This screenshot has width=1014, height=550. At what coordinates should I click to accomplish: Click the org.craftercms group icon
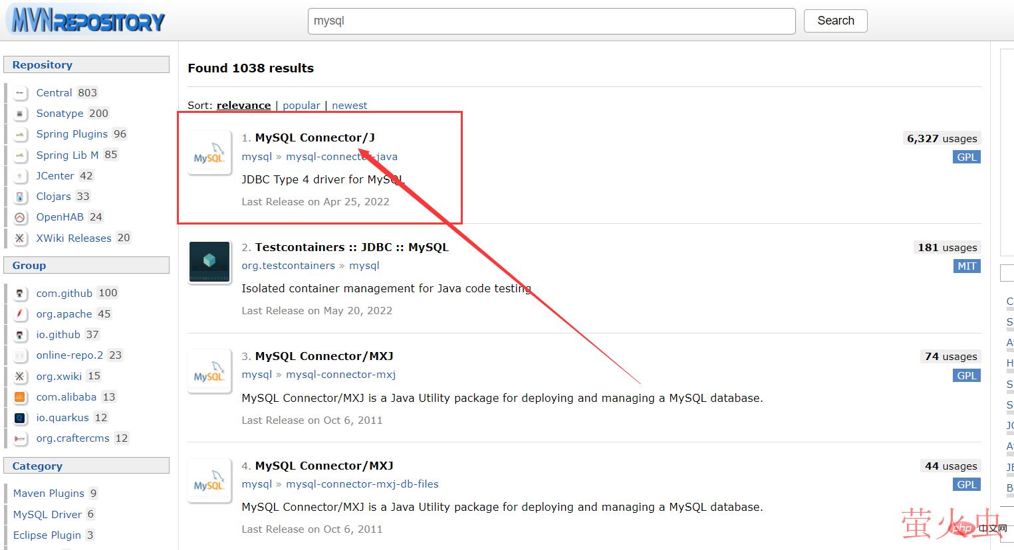click(20, 438)
